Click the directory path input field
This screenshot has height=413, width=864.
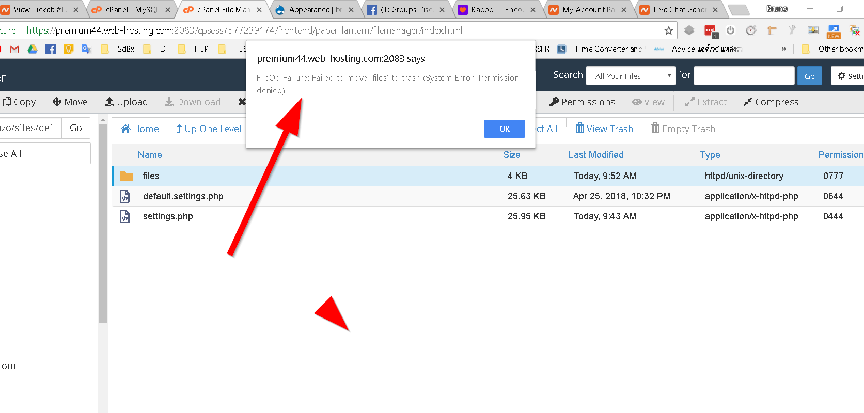pos(30,128)
